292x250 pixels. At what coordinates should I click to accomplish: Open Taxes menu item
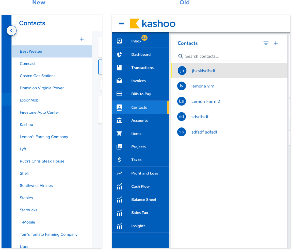click(x=140, y=160)
